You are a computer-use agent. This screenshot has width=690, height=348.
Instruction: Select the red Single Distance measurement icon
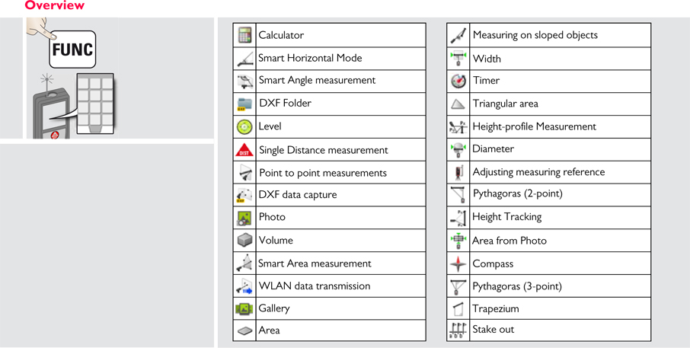click(244, 149)
